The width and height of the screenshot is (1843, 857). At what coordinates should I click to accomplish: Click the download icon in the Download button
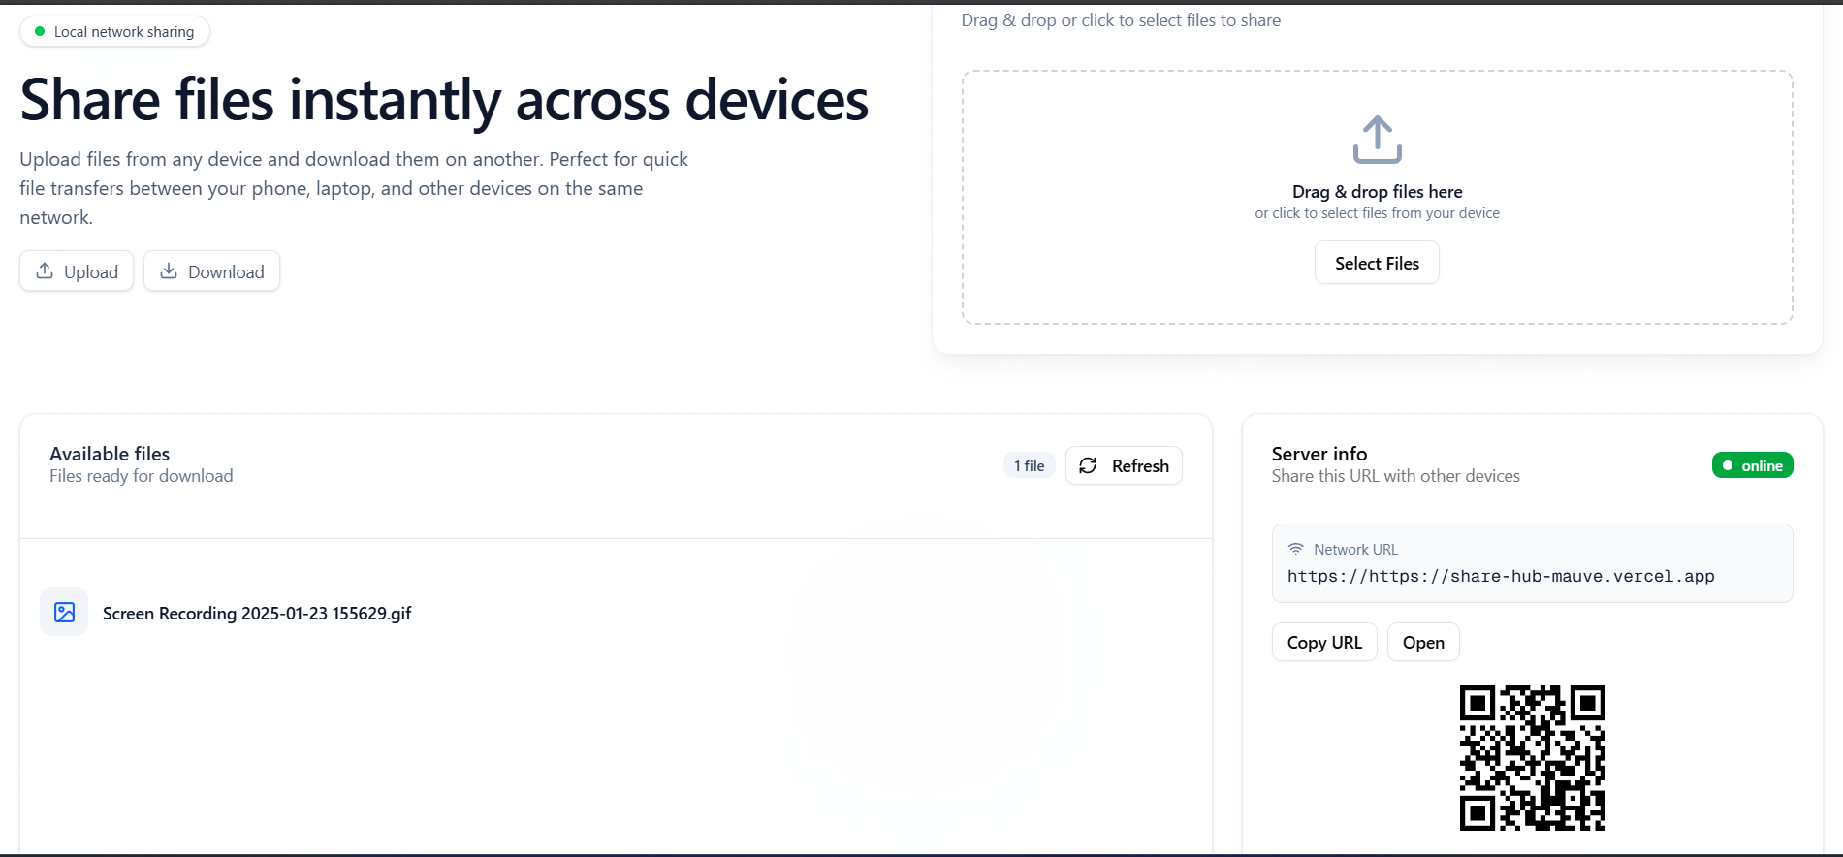pyautogui.click(x=169, y=271)
